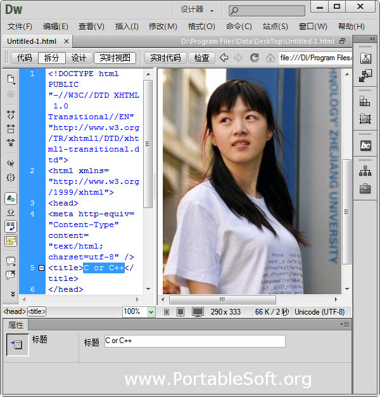
Task: Switch to 设计 design view
Action: coord(79,58)
